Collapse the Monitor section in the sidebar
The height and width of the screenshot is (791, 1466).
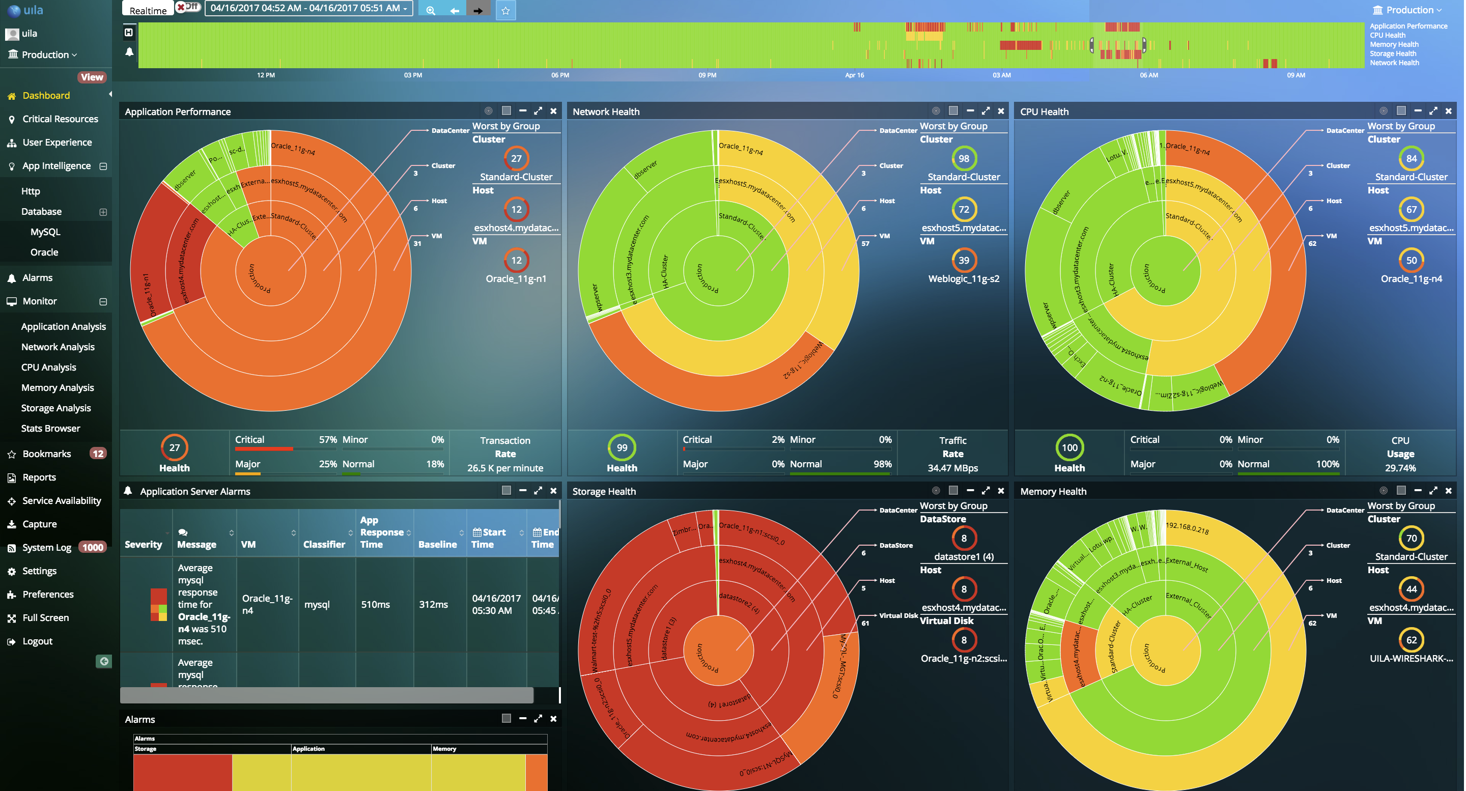(103, 301)
